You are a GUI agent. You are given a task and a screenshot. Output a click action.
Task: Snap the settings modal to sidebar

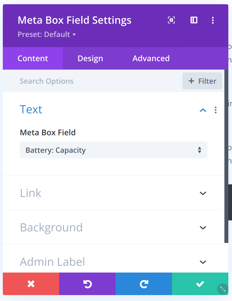coord(194,20)
